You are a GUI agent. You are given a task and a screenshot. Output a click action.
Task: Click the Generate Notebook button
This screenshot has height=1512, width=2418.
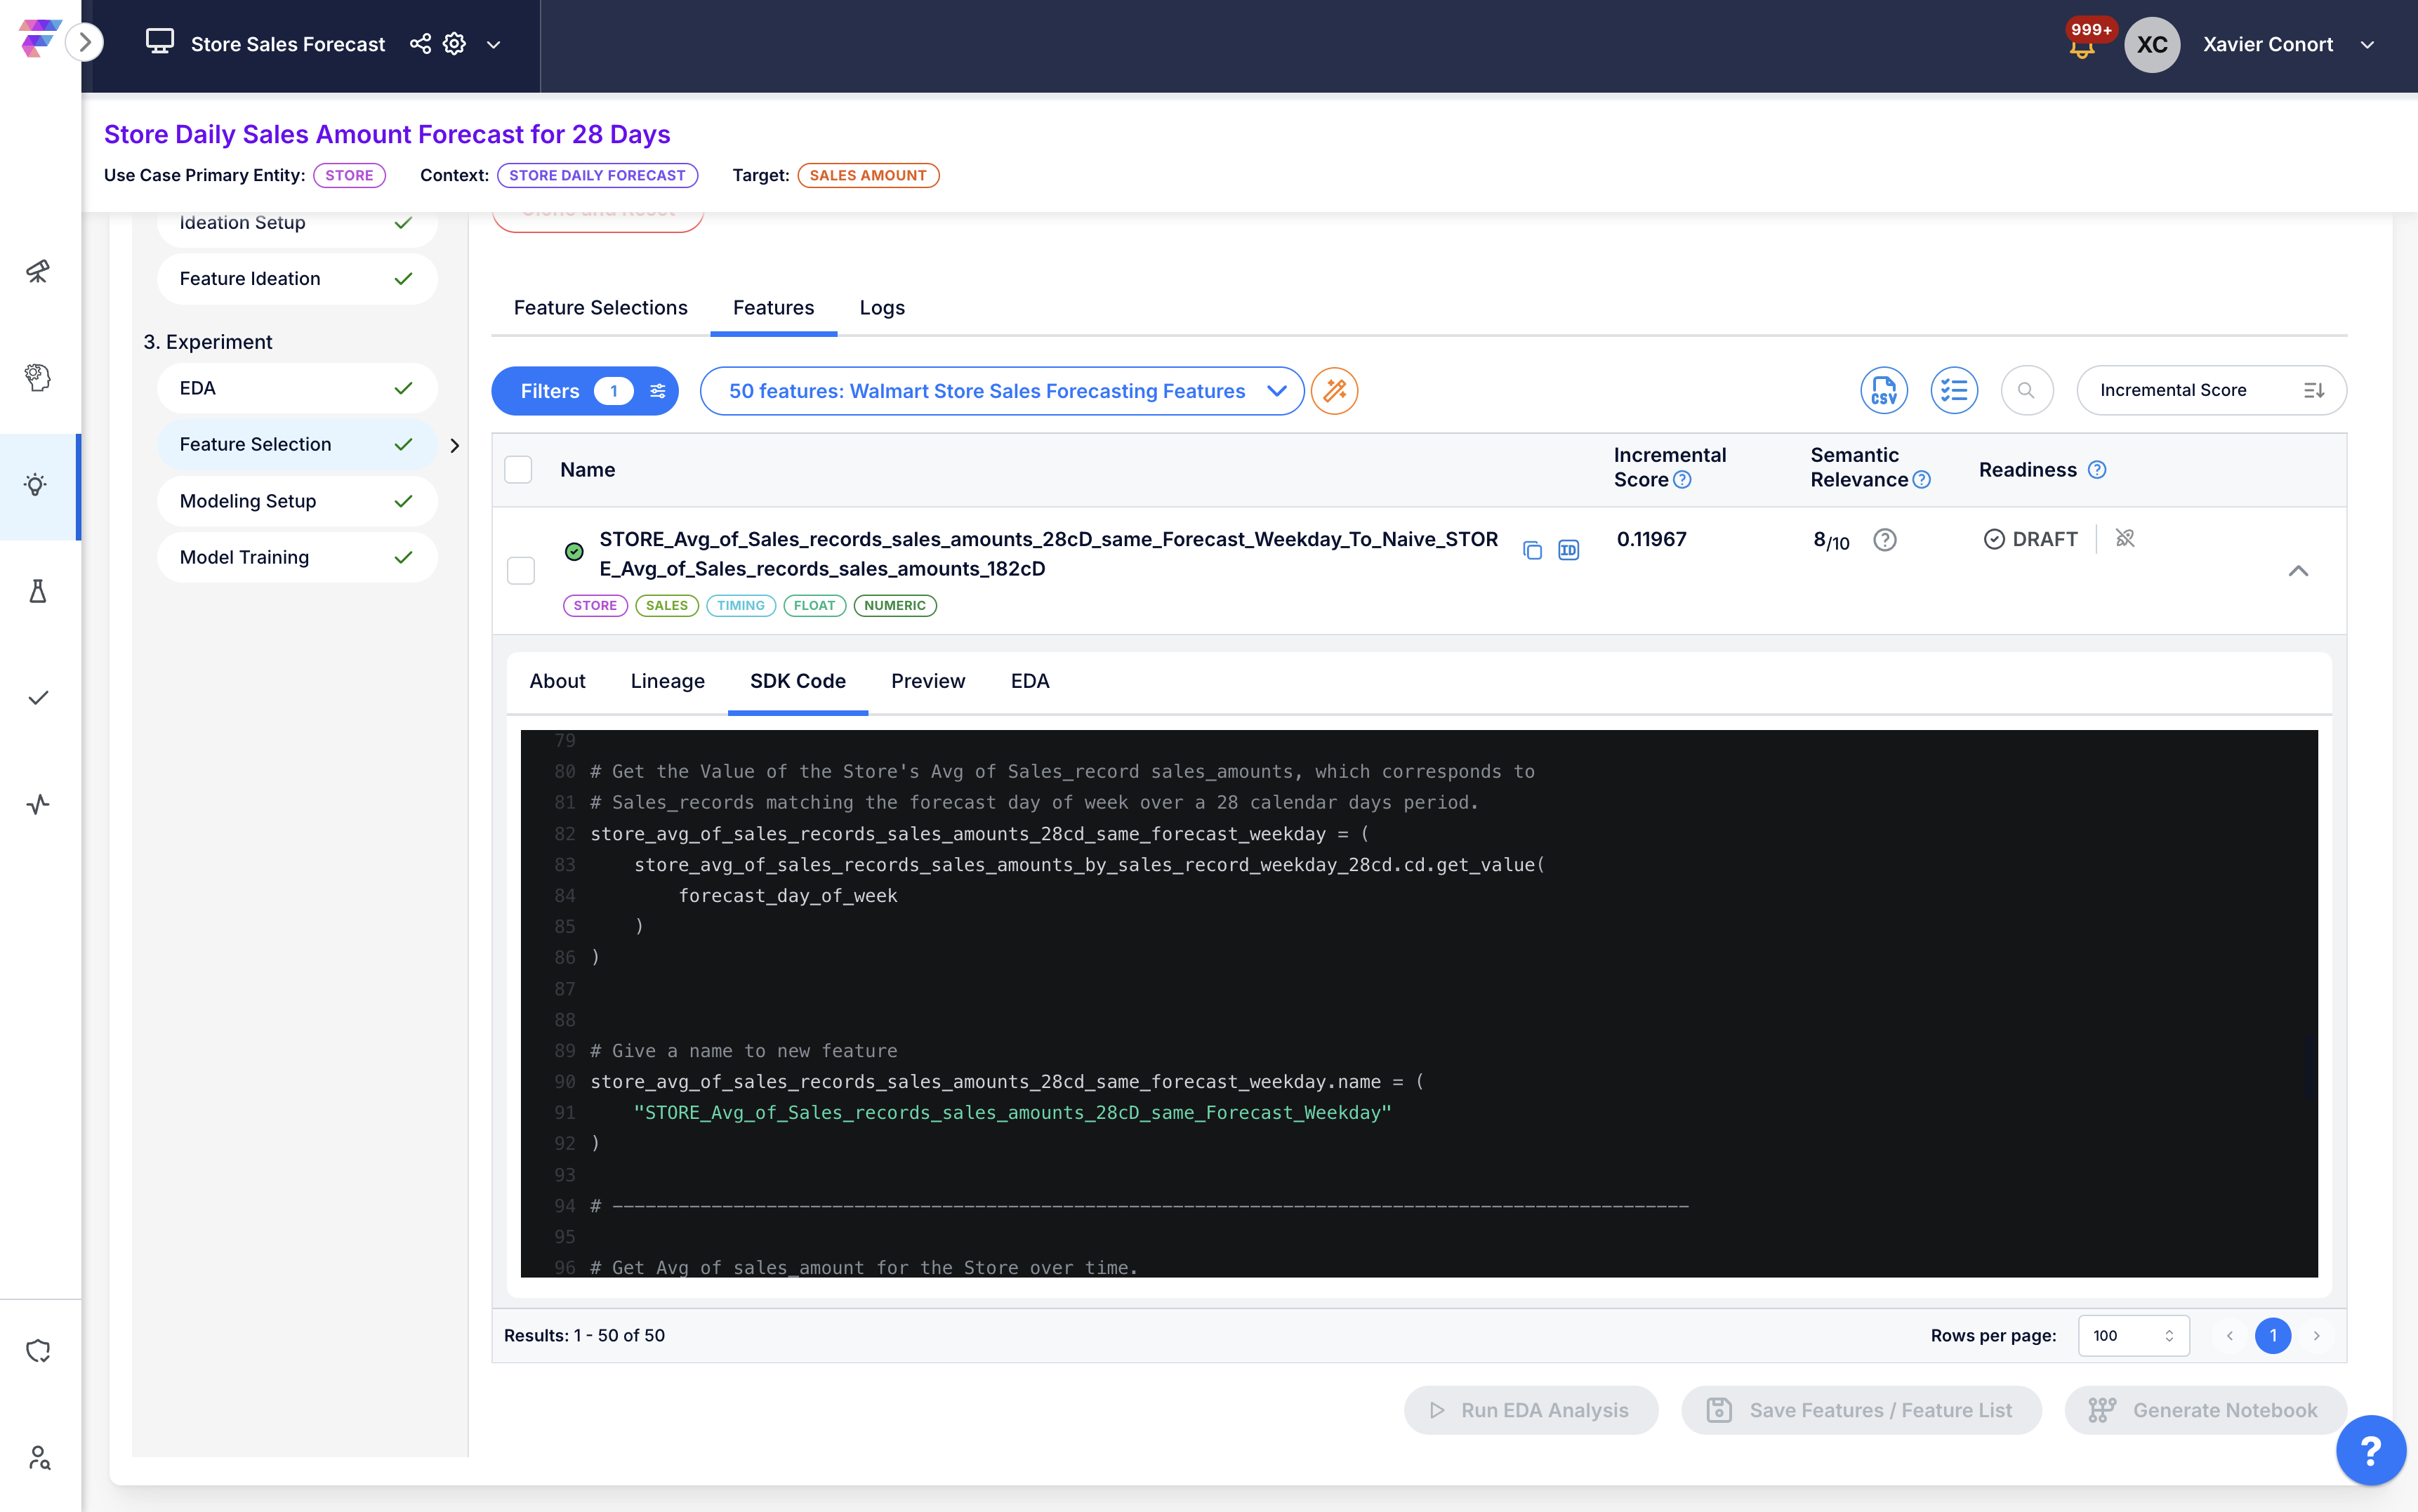click(x=2205, y=1410)
